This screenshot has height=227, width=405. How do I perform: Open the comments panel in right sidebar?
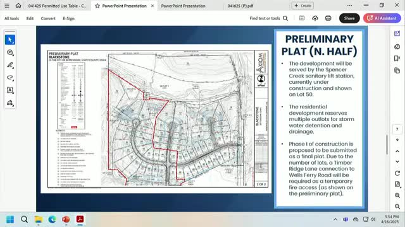[397, 47]
